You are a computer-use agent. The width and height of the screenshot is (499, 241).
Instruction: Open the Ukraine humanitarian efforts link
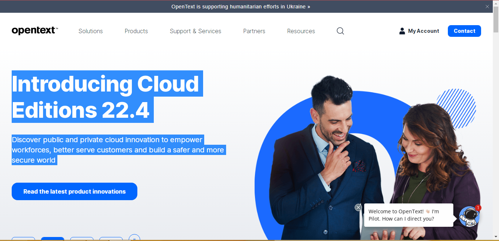tap(241, 7)
